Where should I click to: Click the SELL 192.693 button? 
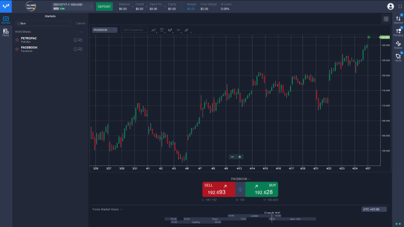tap(219, 190)
